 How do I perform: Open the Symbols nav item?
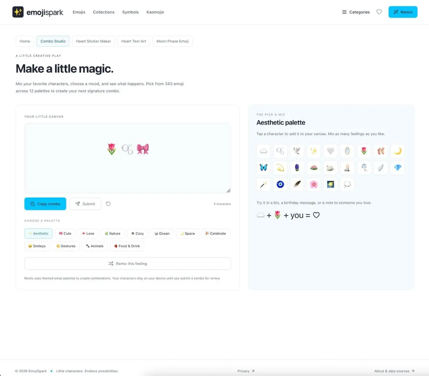130,12
